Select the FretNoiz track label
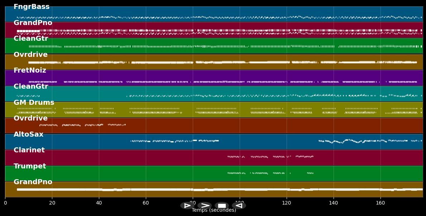Screen dimensions: 426x216 point(30,70)
